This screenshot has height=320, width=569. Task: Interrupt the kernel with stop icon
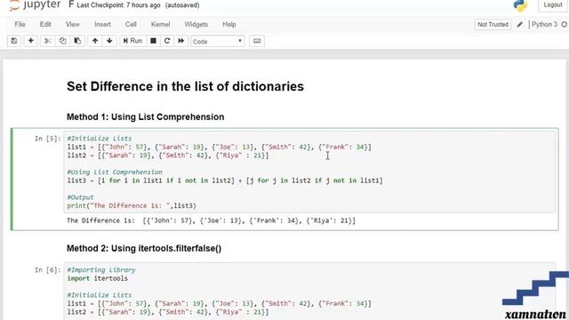coord(154,41)
